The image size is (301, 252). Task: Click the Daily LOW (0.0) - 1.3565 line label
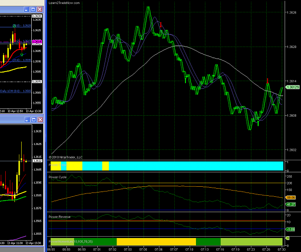pos(15,91)
